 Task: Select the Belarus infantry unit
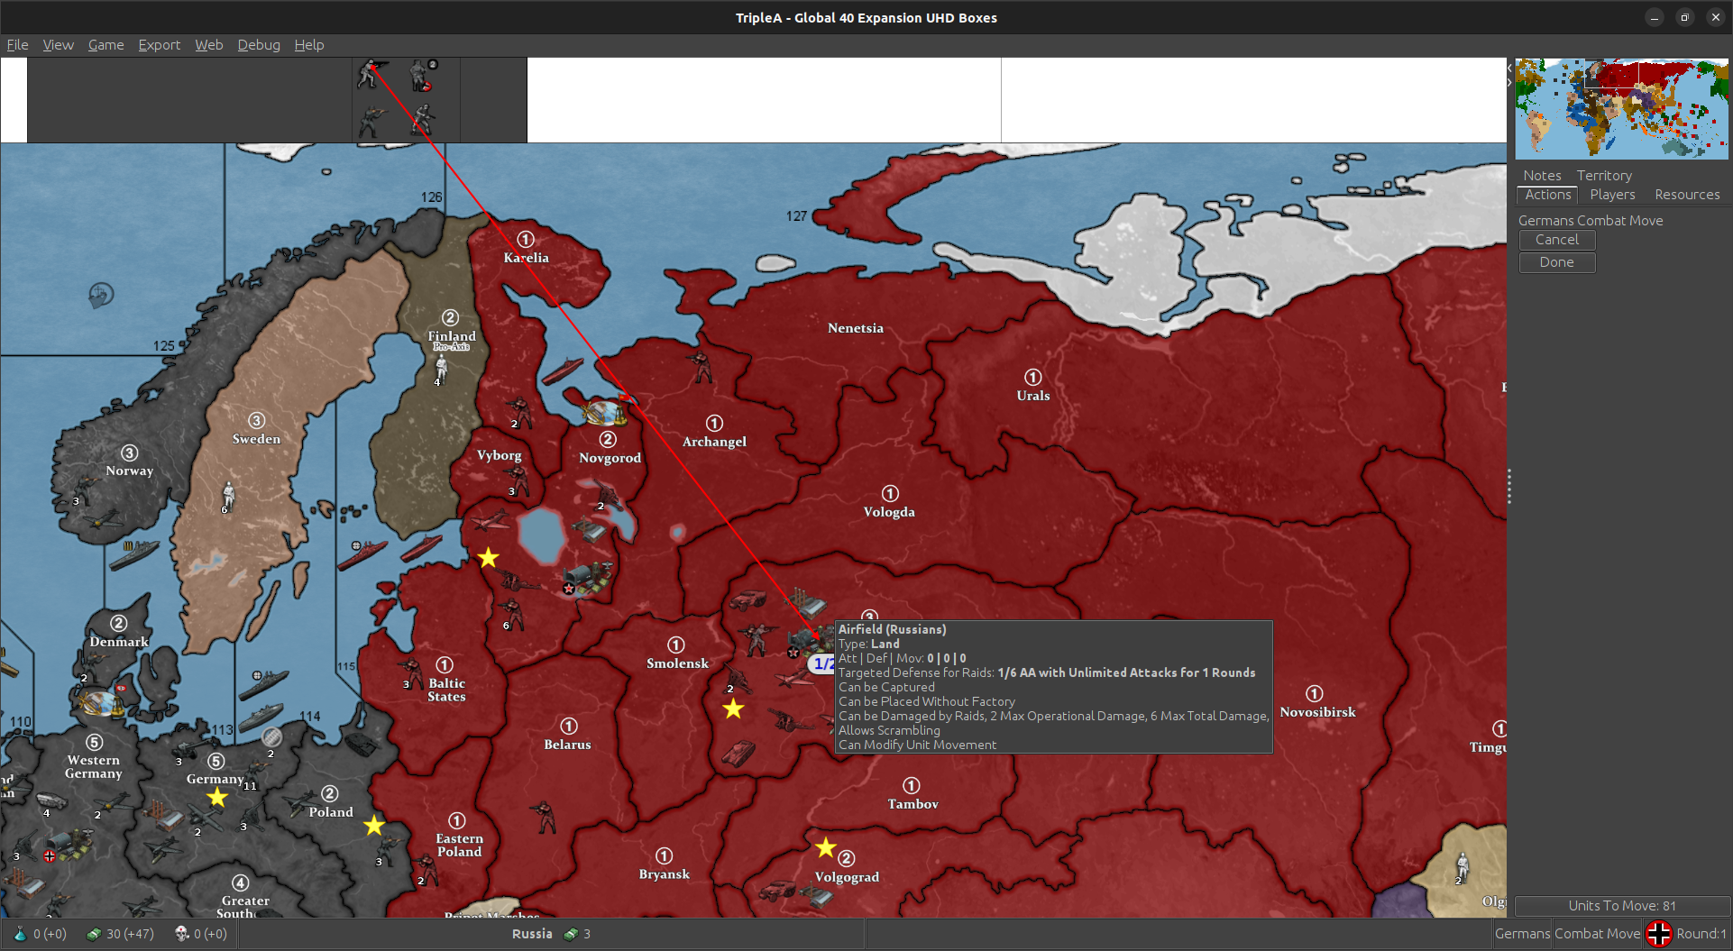[544, 817]
